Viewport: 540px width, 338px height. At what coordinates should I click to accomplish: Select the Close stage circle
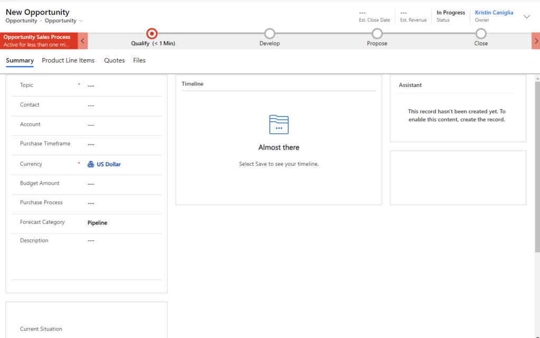point(481,34)
